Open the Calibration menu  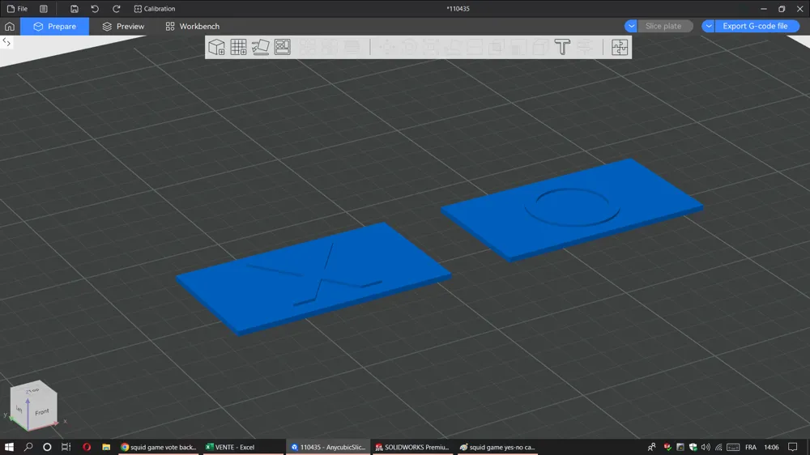pos(155,9)
